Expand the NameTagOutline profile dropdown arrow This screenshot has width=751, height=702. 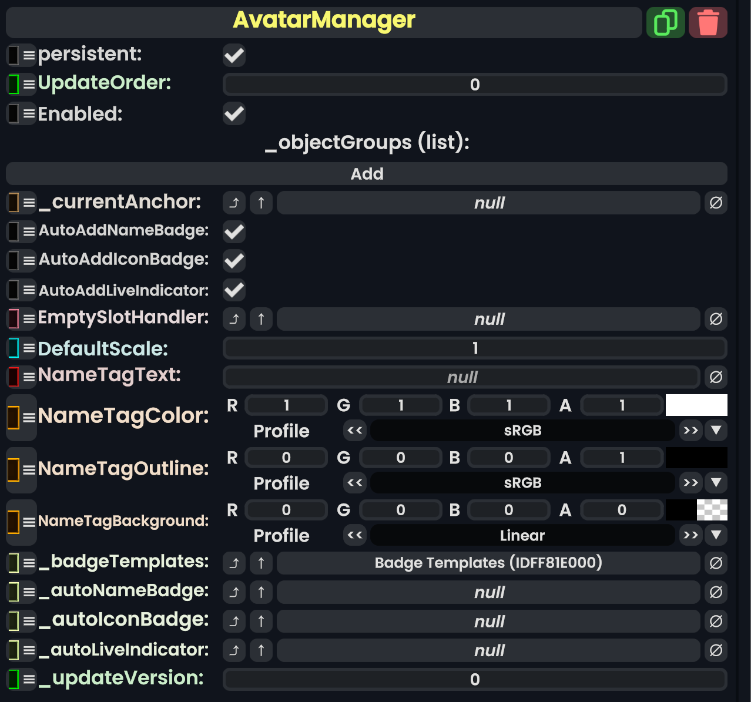(x=716, y=483)
